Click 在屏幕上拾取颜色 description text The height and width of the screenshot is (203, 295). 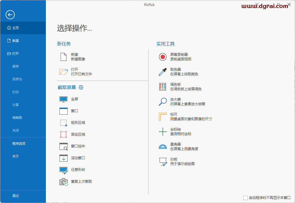[184, 74]
